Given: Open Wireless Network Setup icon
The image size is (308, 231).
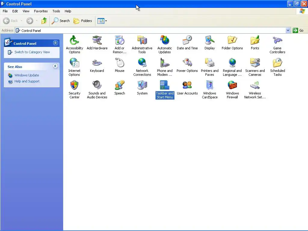Looking at the screenshot, I should click(255, 90).
